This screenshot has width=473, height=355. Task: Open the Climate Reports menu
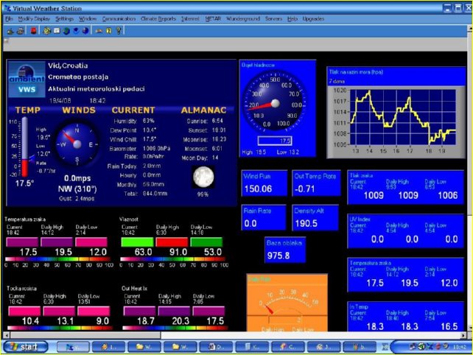pos(158,18)
